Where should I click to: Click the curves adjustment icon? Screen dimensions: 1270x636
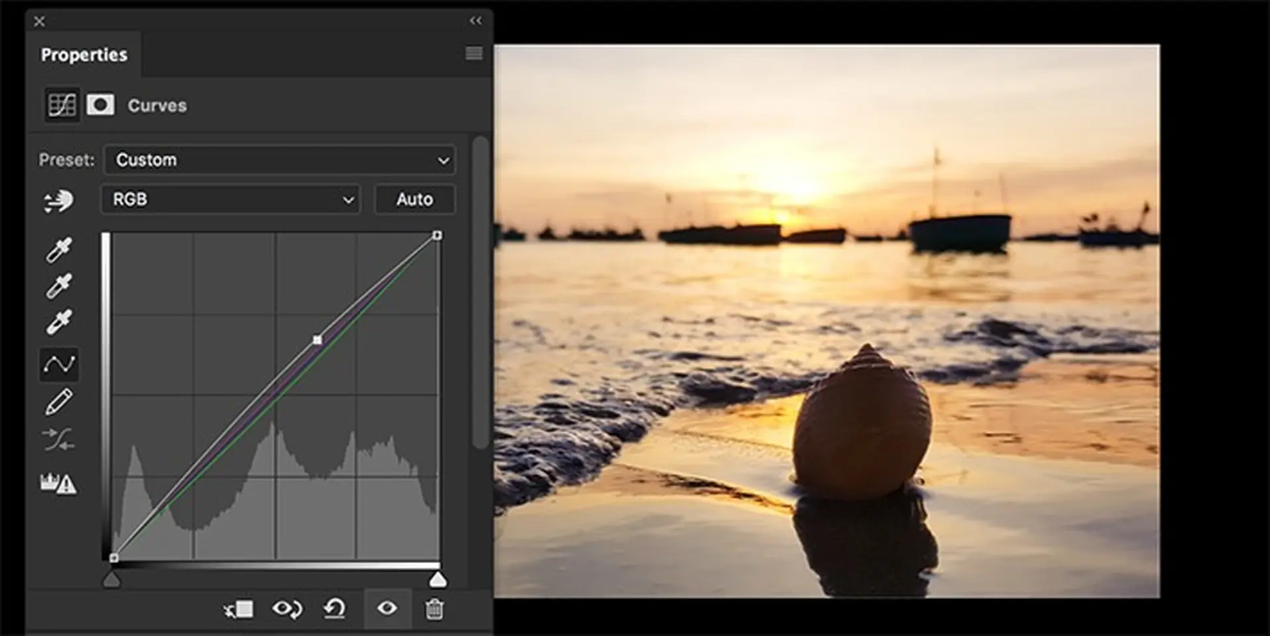[x=62, y=105]
